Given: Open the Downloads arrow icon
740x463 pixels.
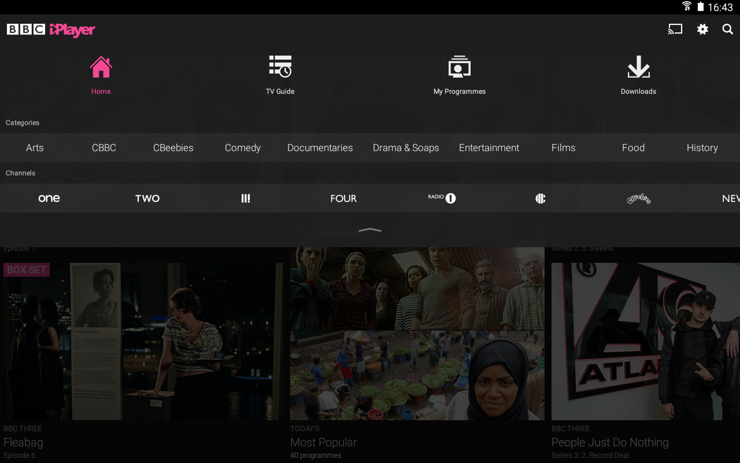Looking at the screenshot, I should click(639, 67).
